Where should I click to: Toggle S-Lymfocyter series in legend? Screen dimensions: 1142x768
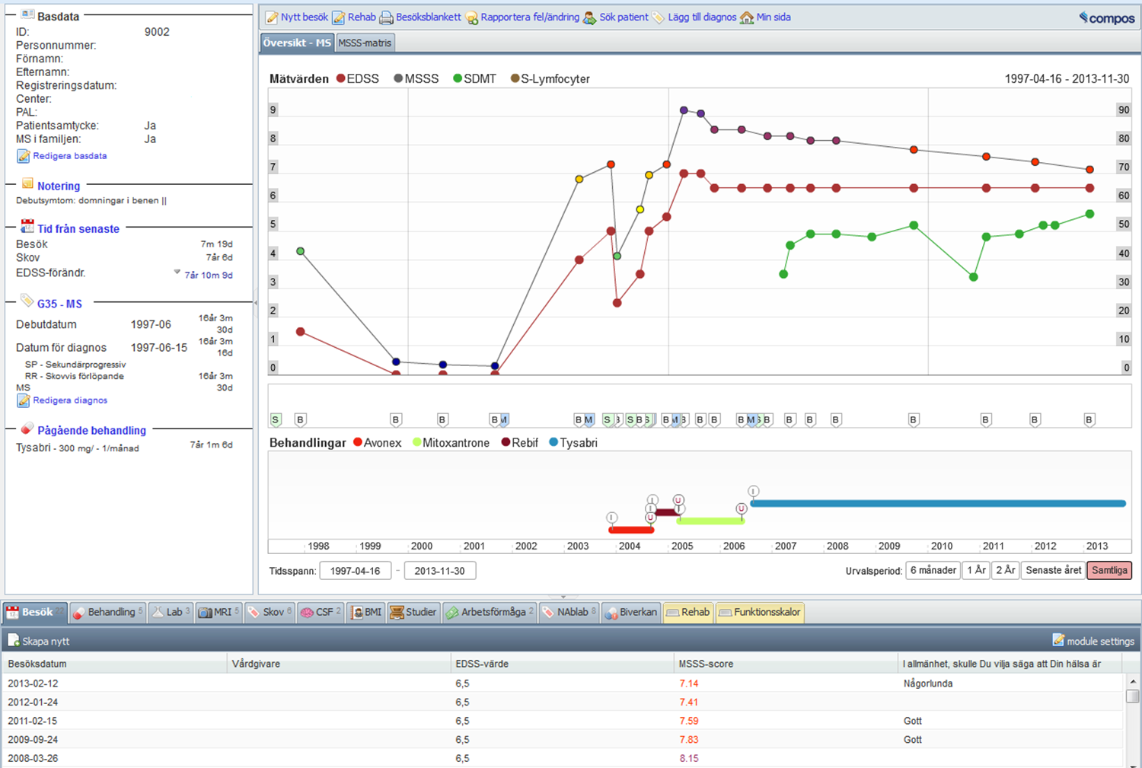tap(550, 78)
